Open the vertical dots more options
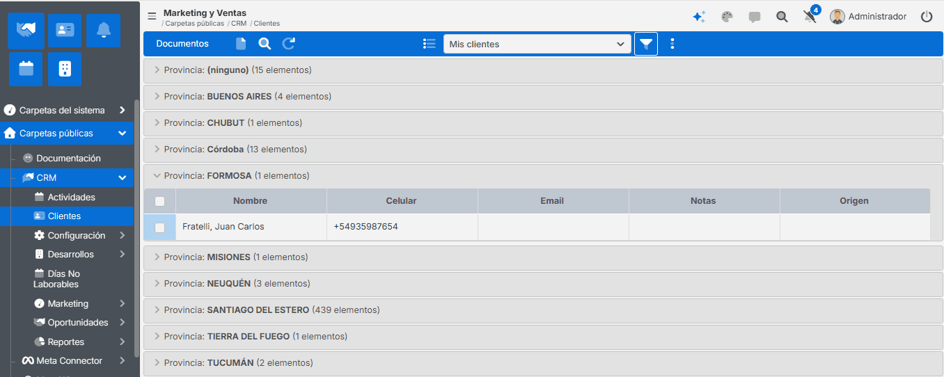 [x=672, y=44]
